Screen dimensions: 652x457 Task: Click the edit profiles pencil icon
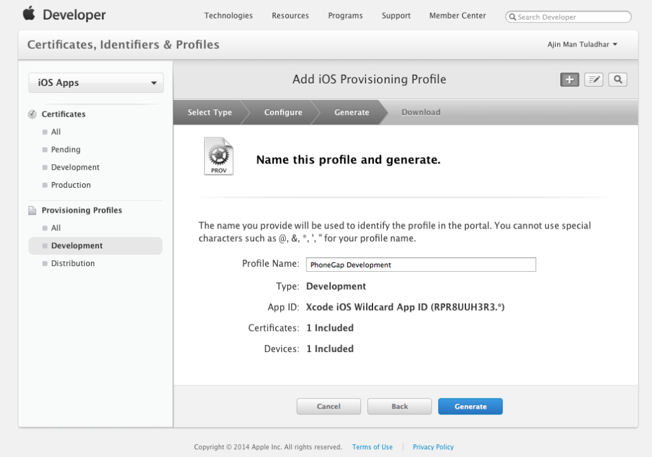tap(594, 80)
